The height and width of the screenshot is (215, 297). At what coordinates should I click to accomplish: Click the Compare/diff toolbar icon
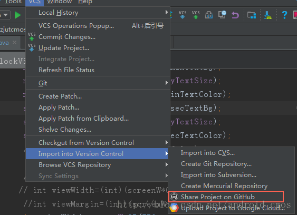[209, 15]
